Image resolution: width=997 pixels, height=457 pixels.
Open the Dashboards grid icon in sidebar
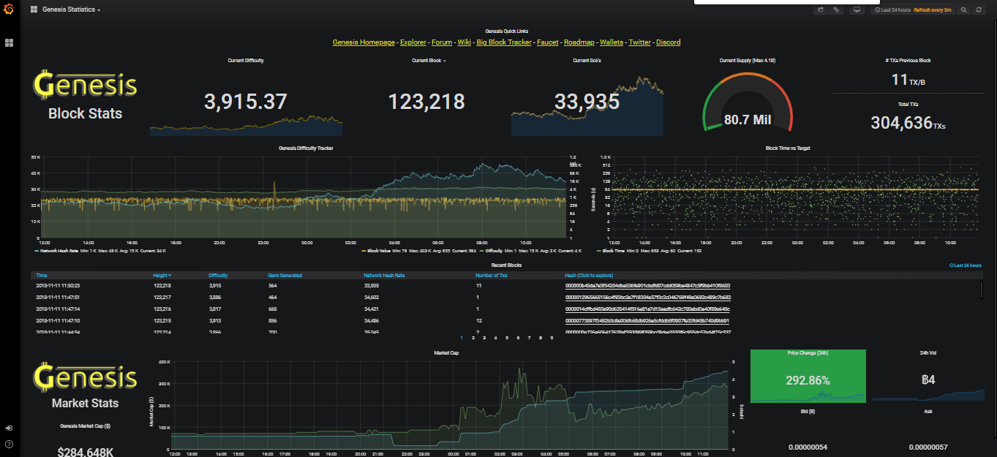click(9, 43)
